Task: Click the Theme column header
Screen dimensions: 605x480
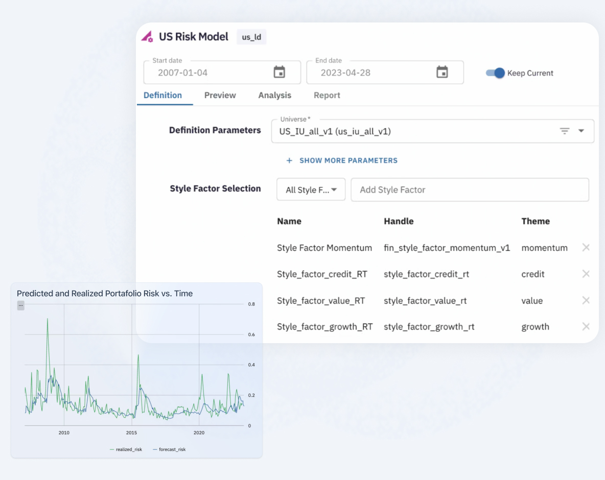Action: 536,221
